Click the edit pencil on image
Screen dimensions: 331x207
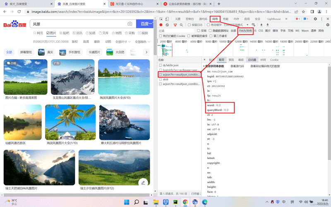(x=143, y=183)
